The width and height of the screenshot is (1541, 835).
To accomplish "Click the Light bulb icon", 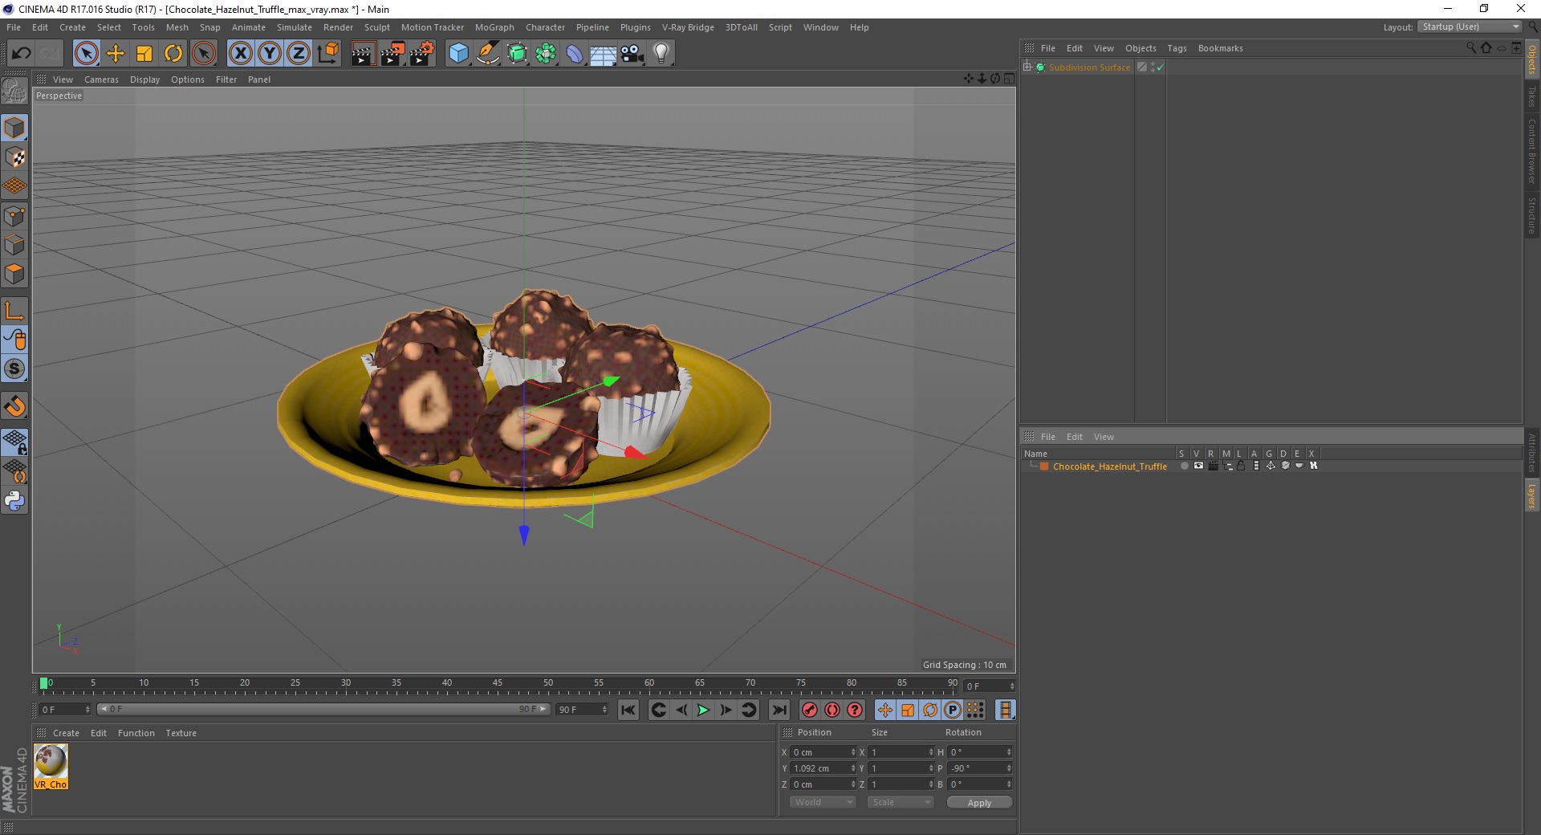I will click(x=661, y=54).
